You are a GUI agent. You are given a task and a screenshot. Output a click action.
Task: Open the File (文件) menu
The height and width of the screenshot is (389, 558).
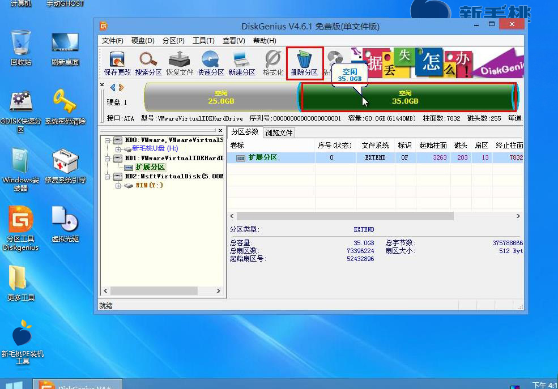coord(113,41)
